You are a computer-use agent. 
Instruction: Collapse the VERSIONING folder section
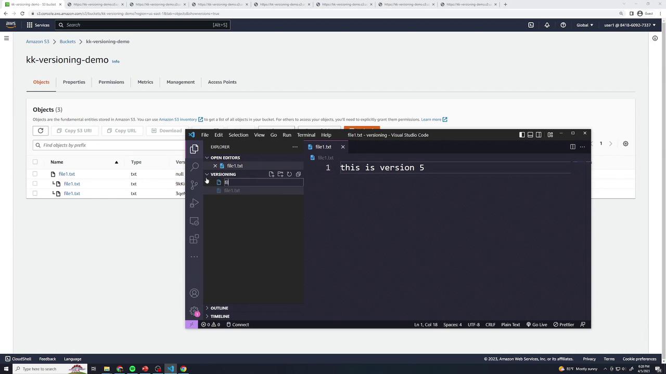(x=221, y=174)
